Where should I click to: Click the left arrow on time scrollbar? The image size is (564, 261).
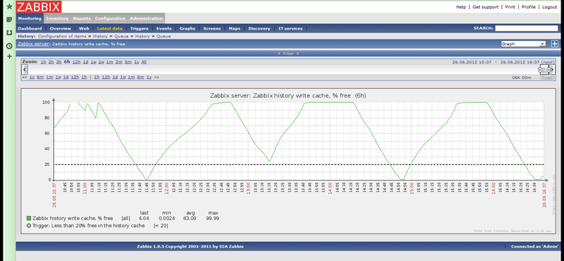point(25,69)
